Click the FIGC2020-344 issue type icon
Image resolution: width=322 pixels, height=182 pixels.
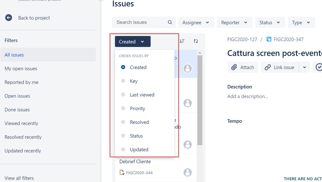(122, 173)
